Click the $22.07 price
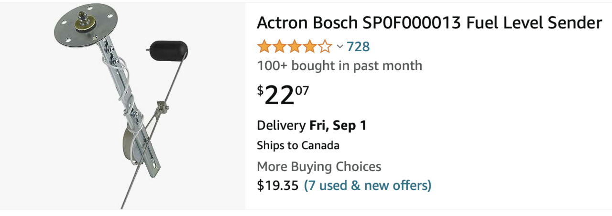612x216 pixels. [283, 96]
